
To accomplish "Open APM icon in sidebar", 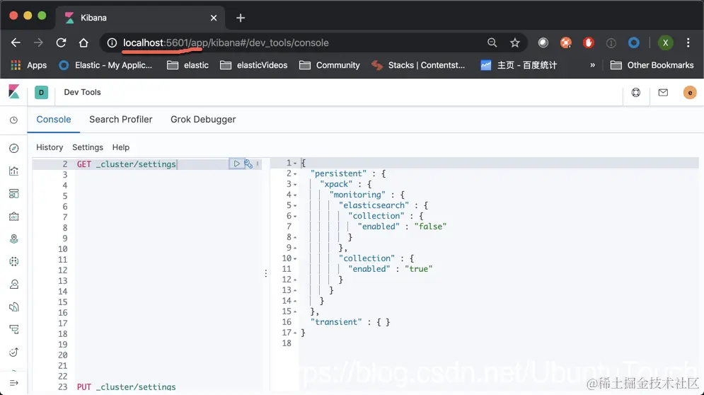I will tap(14, 329).
